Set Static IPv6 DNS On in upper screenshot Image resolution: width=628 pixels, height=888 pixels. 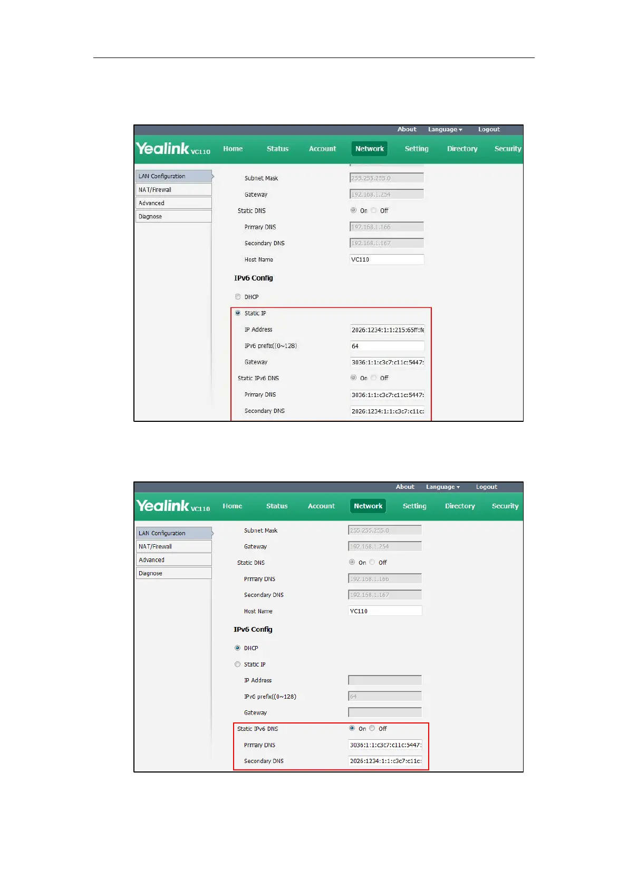[x=353, y=378]
